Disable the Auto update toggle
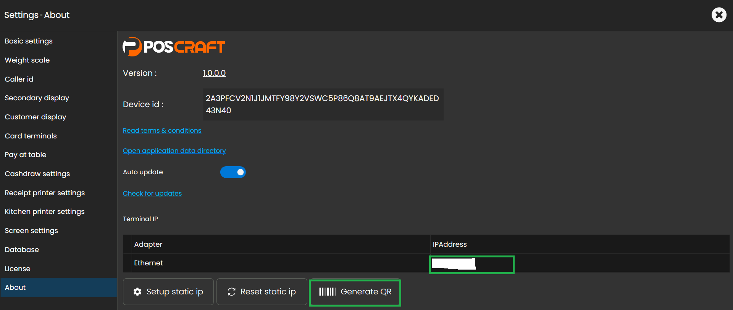The image size is (733, 310). (233, 172)
